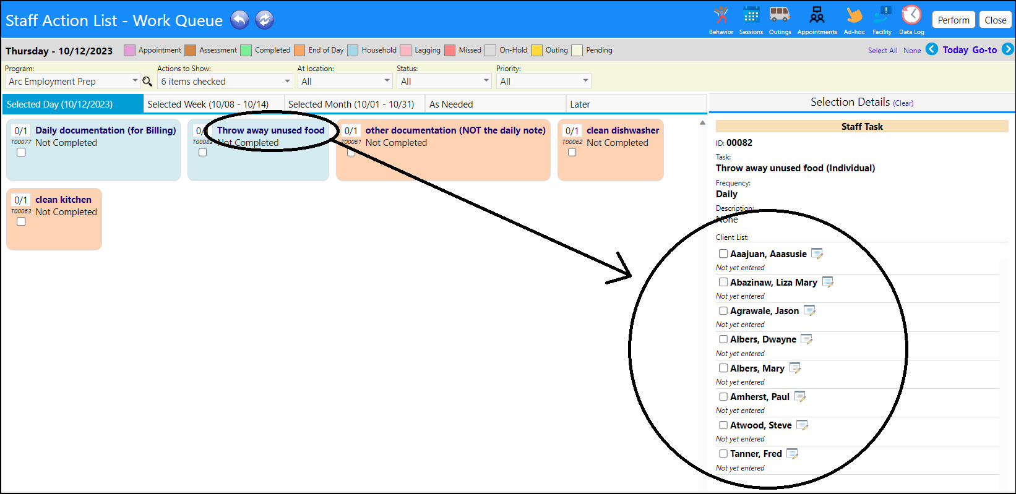The image size is (1016, 494).
Task: Open note icon for Tanner, Fred
Action: (793, 453)
